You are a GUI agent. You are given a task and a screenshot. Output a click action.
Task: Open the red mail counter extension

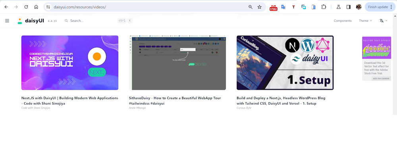[x=273, y=8]
